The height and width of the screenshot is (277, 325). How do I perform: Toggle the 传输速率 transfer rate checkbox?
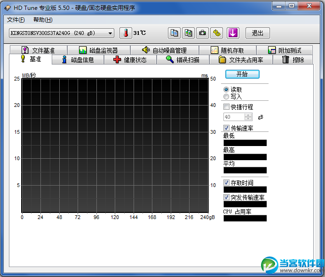click(x=226, y=128)
